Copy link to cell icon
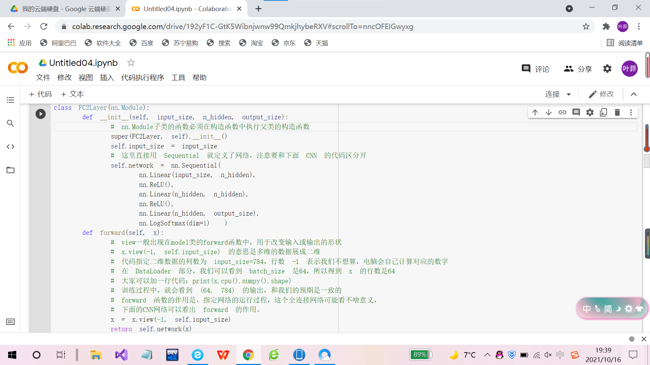Screen dimensions: 650x365 pos(562,113)
